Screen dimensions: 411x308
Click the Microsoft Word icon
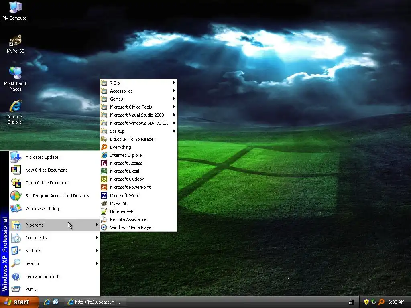tap(104, 195)
